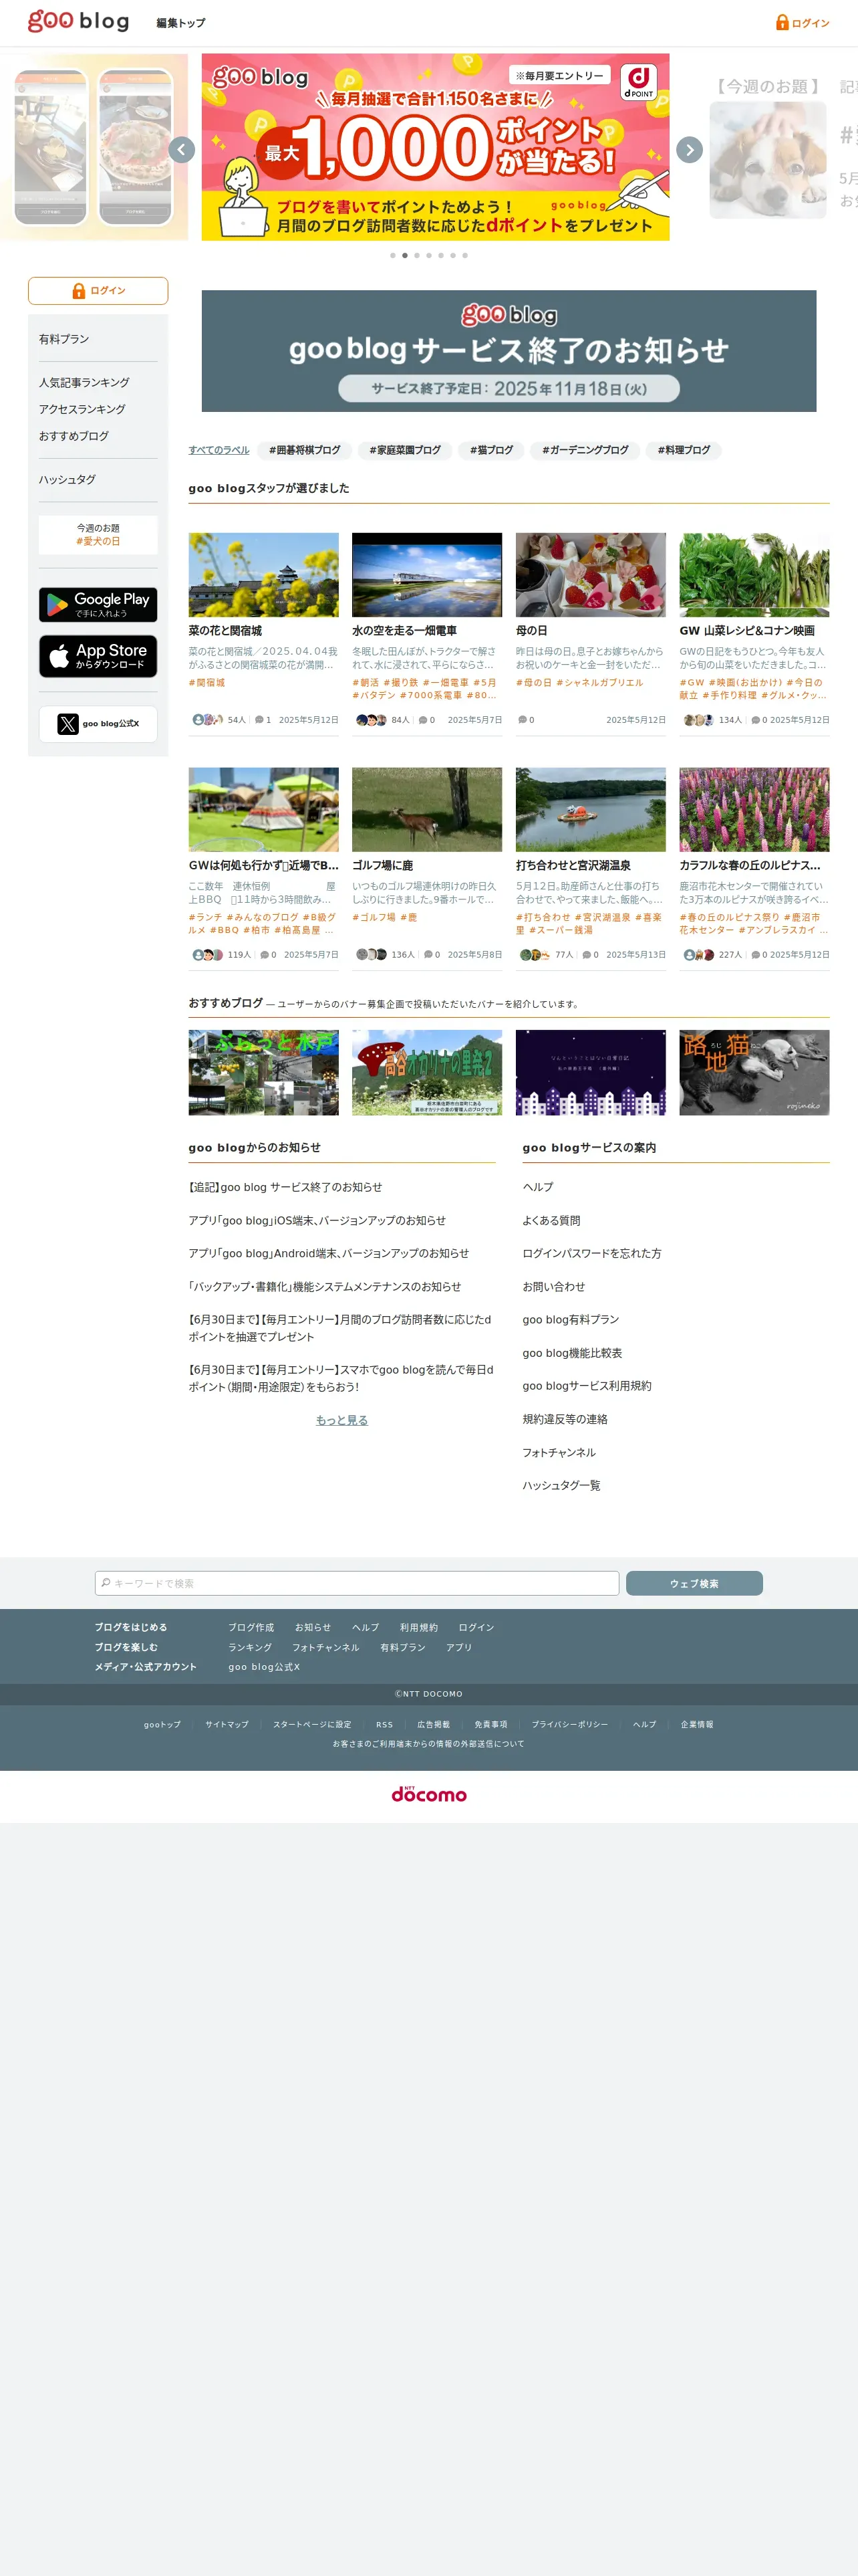Click the docomo logo at page bottom

click(430, 1795)
